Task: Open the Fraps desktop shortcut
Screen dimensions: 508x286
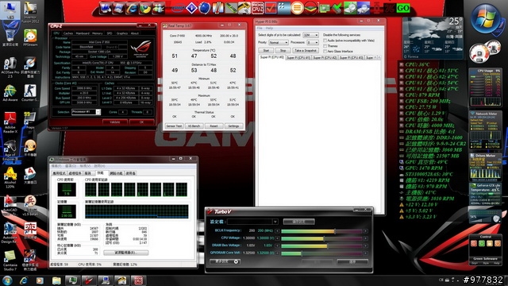Action: [30, 121]
